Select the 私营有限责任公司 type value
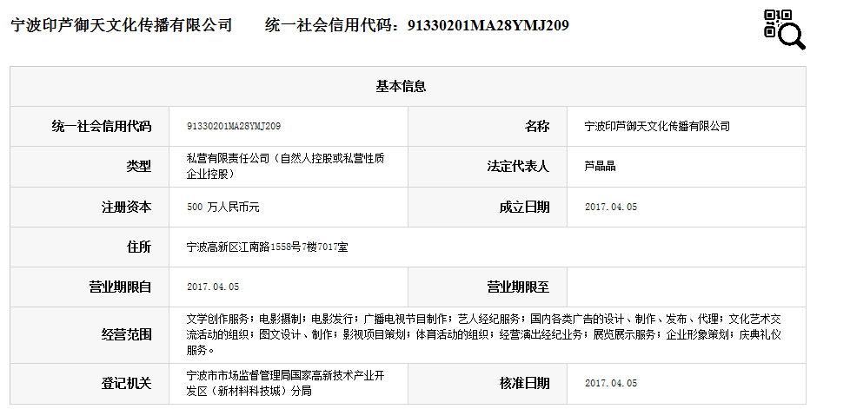 (286, 166)
